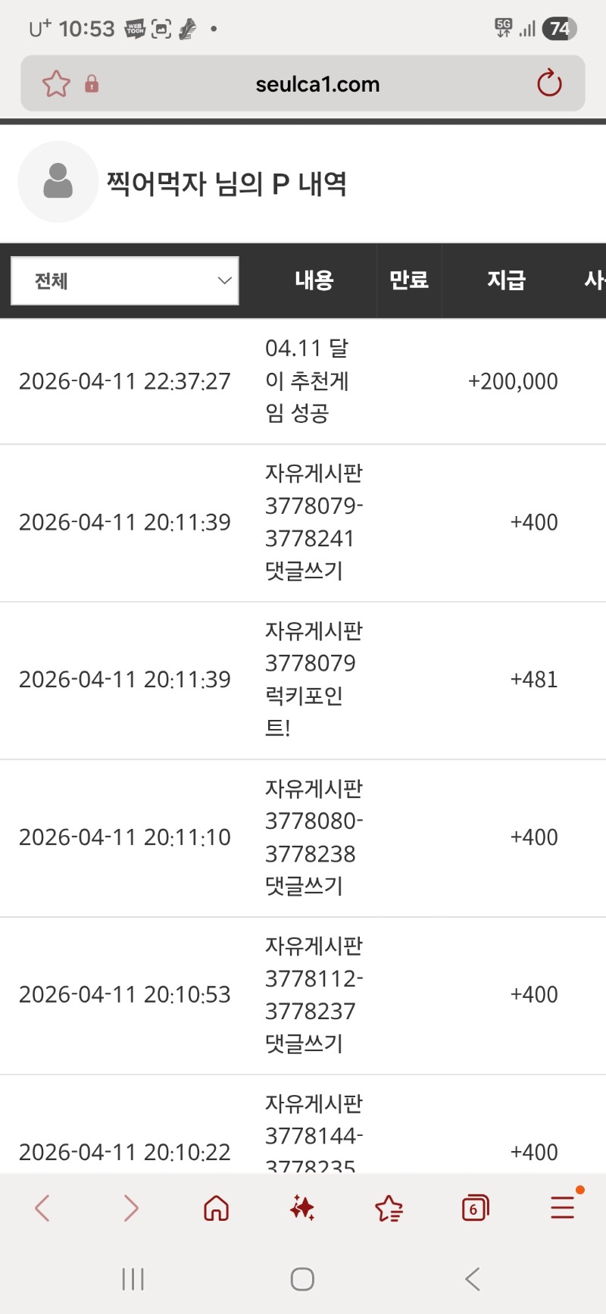
Task: Open the bookmarks list icon
Action: tap(389, 1208)
